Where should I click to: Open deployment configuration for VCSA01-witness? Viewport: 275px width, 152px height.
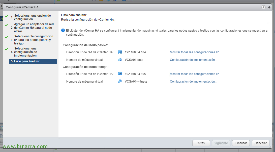pyautogui.click(x=193, y=82)
